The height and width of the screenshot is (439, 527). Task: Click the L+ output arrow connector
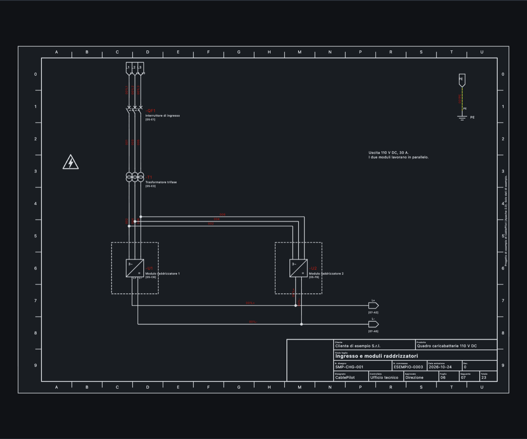[373, 305]
